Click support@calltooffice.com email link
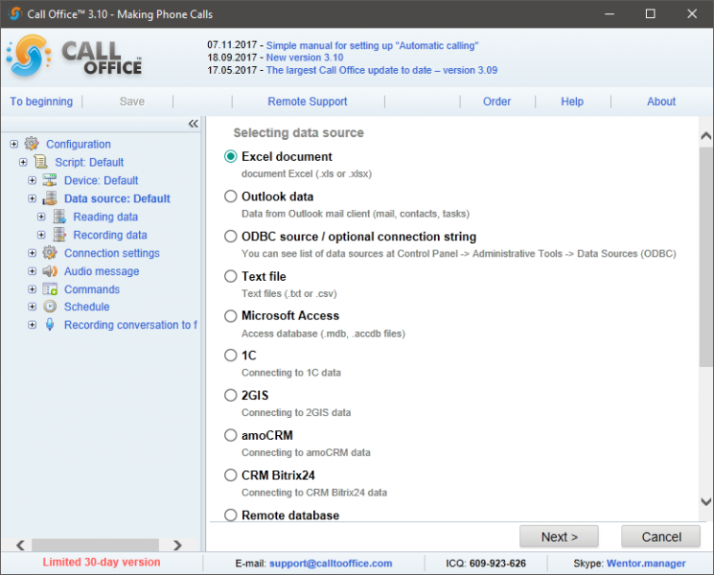The width and height of the screenshot is (714, 575). point(331,563)
